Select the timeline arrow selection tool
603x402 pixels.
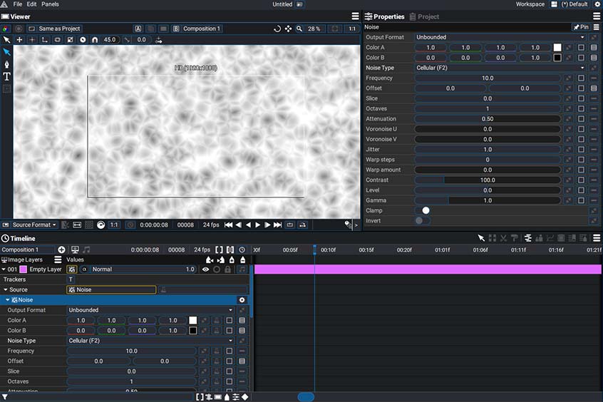[x=481, y=238]
